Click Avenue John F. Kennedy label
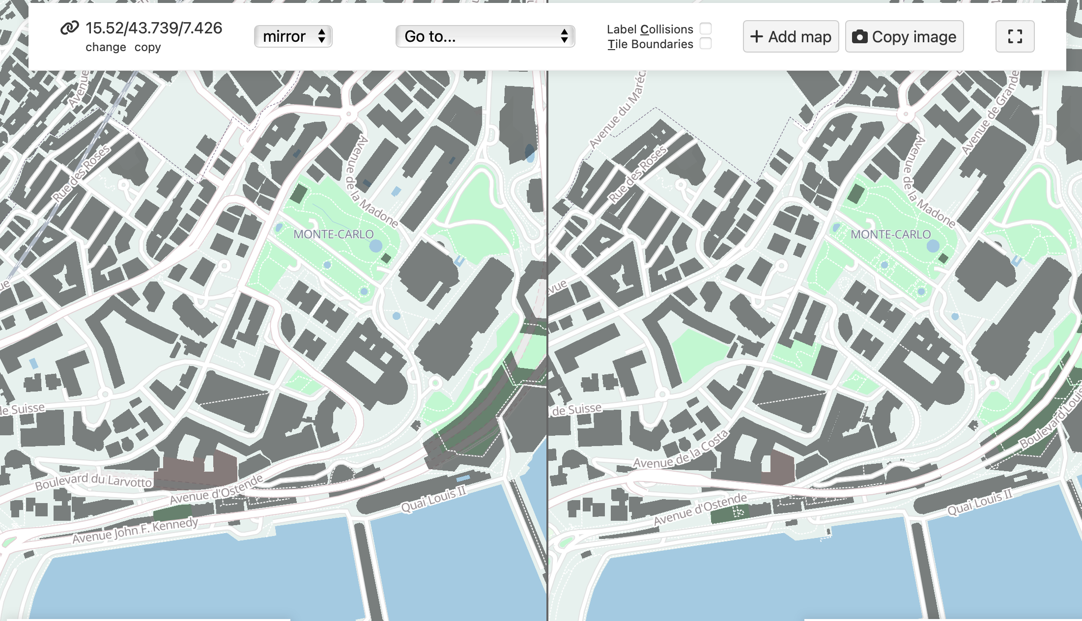 [135, 531]
